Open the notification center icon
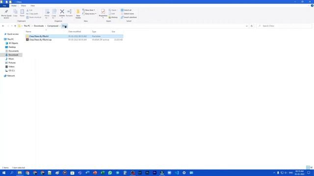This screenshot has height=176, width=314. [x=309, y=173]
